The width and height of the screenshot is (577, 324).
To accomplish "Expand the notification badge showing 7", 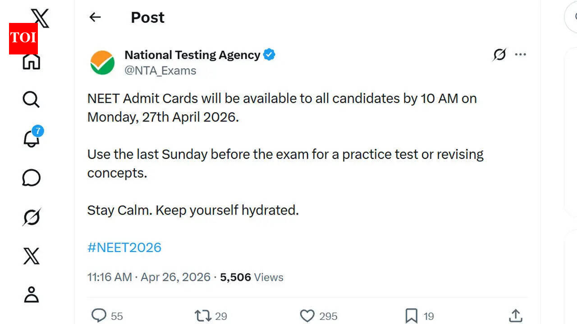I will point(38,131).
